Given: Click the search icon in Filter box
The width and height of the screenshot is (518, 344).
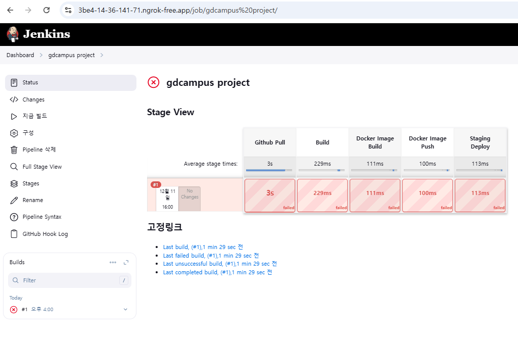Looking at the screenshot, I should coord(16,280).
